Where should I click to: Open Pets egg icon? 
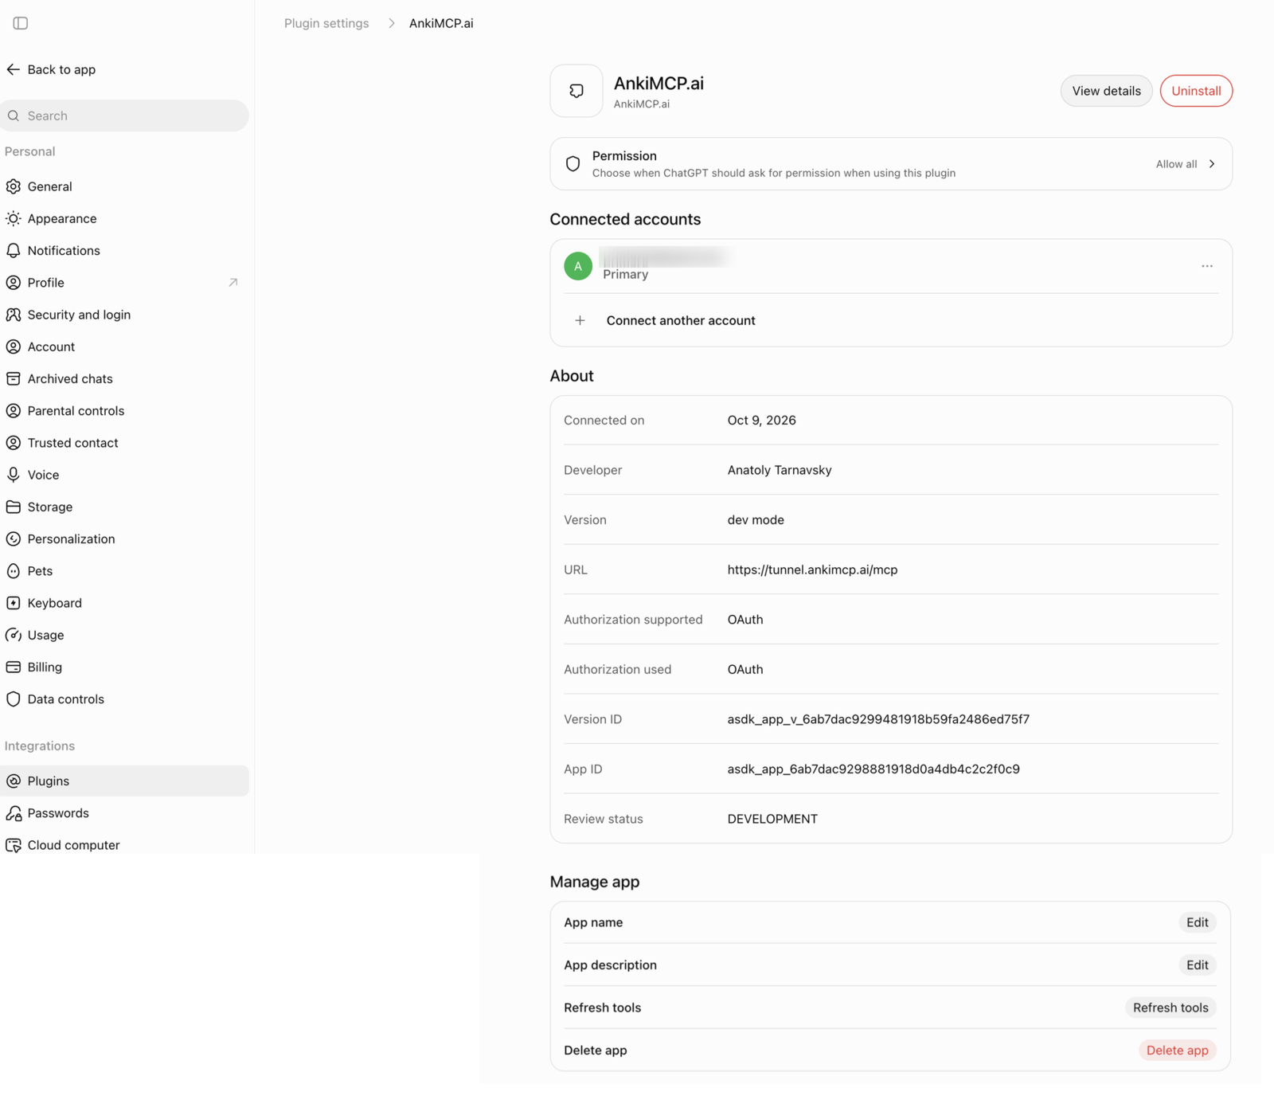tap(14, 571)
